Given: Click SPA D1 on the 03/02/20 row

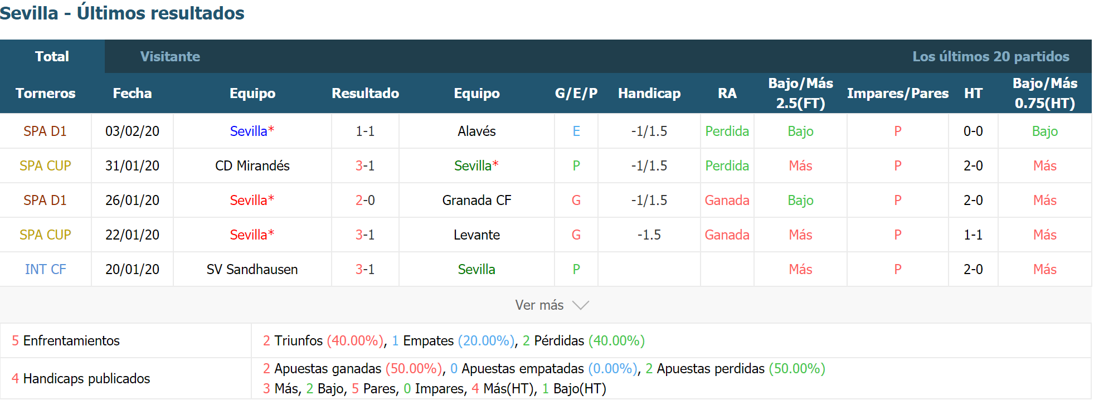Looking at the screenshot, I should [x=45, y=131].
